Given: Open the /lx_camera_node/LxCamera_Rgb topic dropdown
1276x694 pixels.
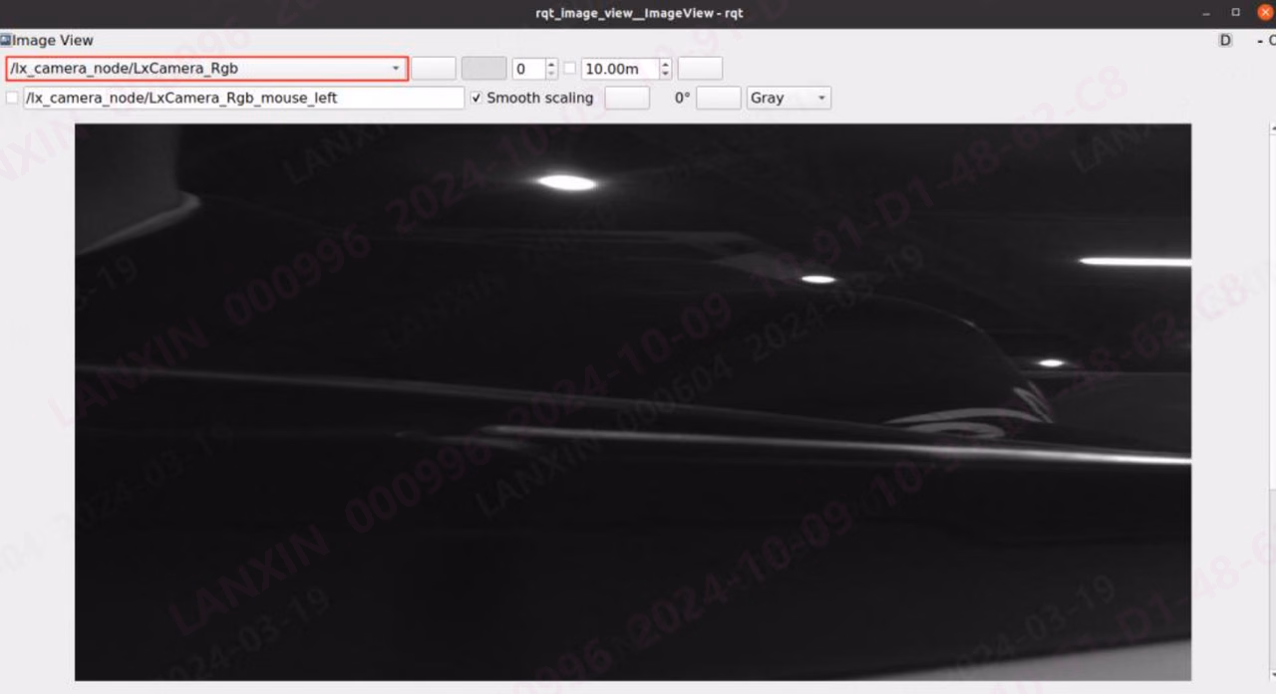Looking at the screenshot, I should click(206, 69).
